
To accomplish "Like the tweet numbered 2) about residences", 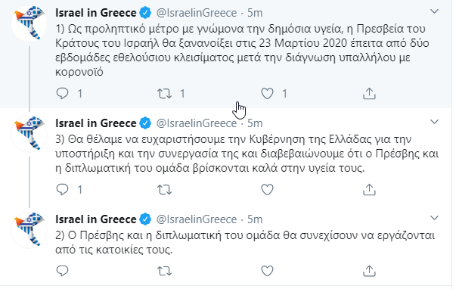I will pyautogui.click(x=267, y=271).
